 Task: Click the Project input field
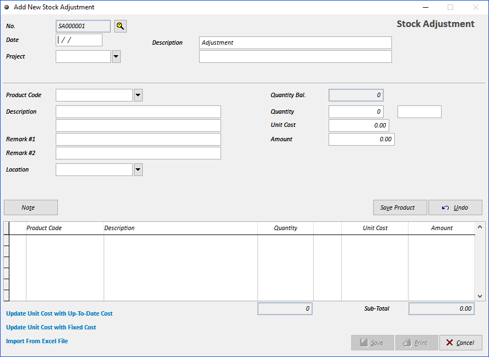[x=83, y=57]
